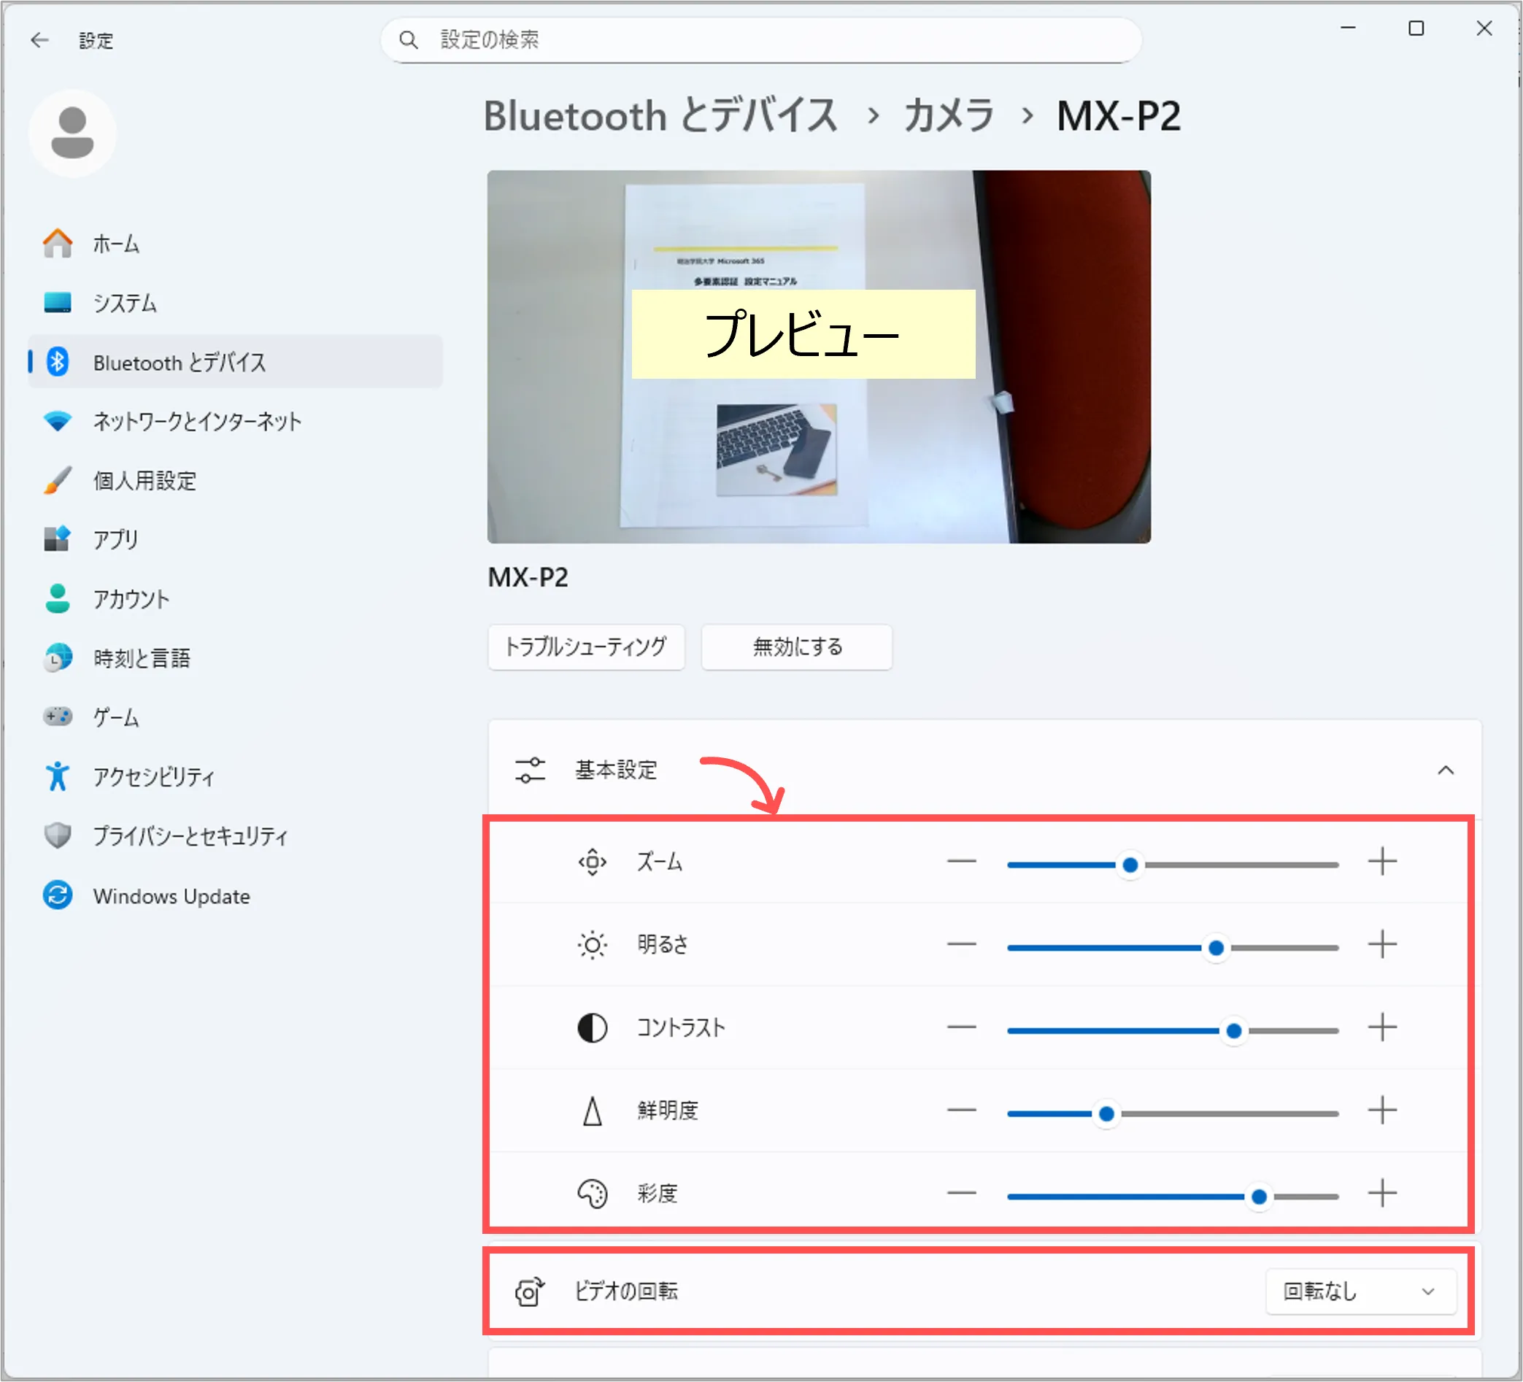Click the 彩度 slider handle

pyautogui.click(x=1259, y=1197)
